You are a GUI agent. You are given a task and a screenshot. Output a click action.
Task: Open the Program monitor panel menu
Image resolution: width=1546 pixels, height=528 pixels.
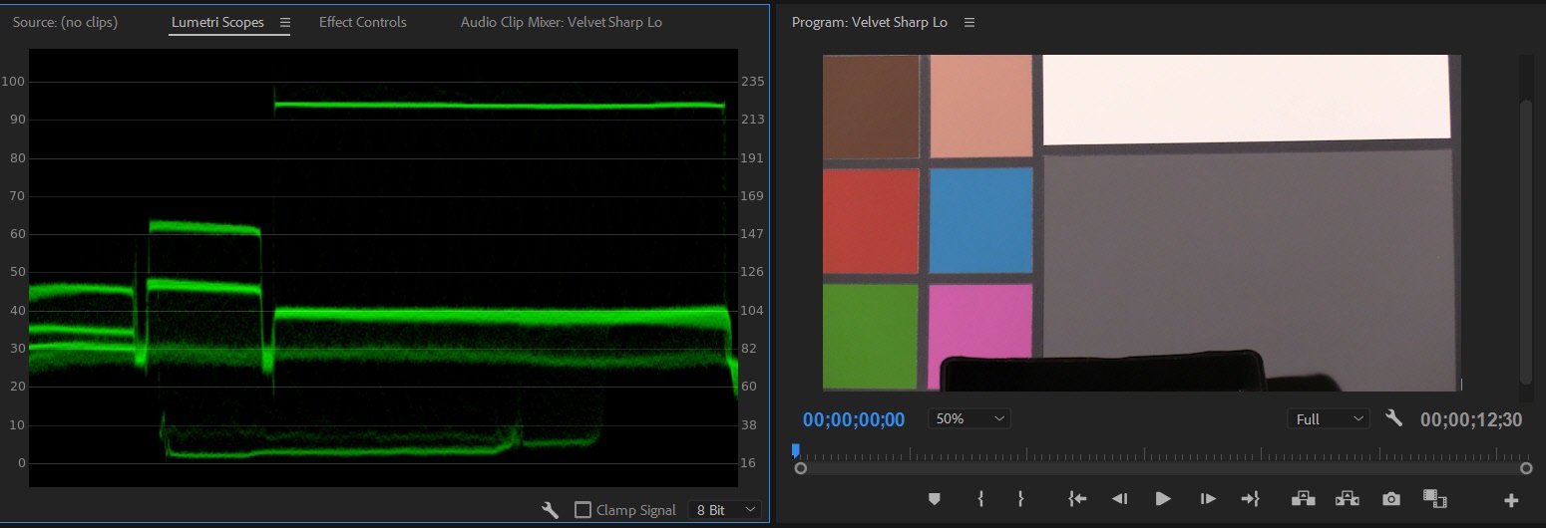(969, 22)
